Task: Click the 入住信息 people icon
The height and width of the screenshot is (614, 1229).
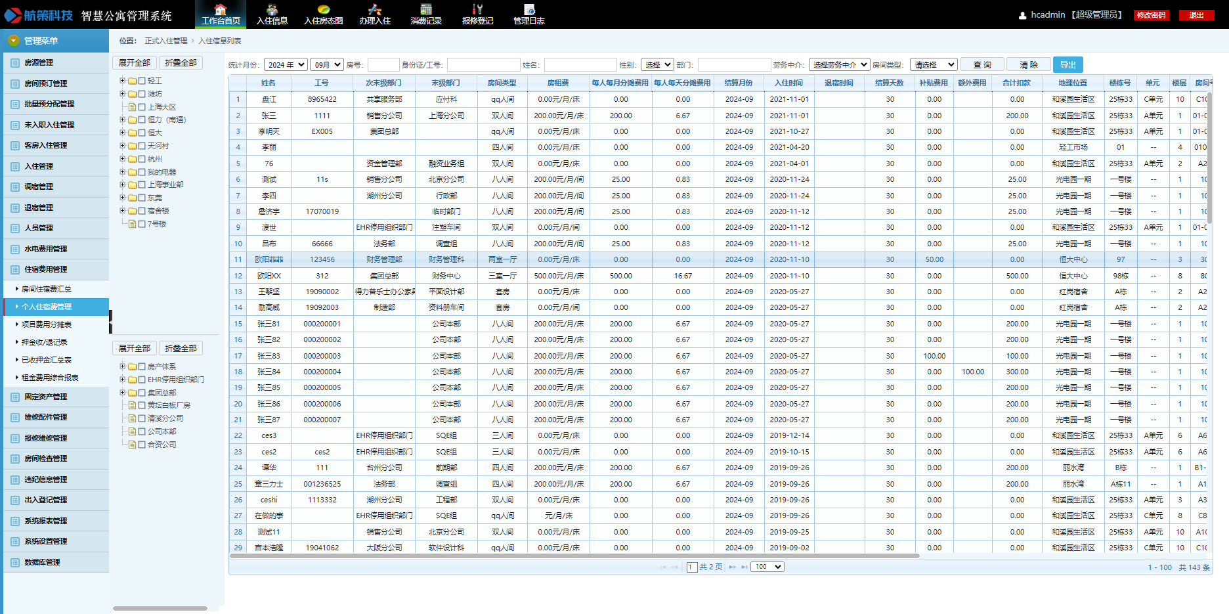Action: (272, 9)
